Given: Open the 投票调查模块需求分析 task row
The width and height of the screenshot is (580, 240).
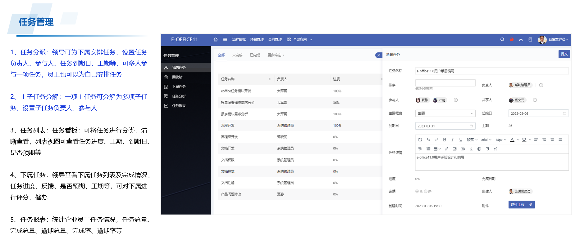Looking at the screenshot, I should pyautogui.click(x=300, y=103).
